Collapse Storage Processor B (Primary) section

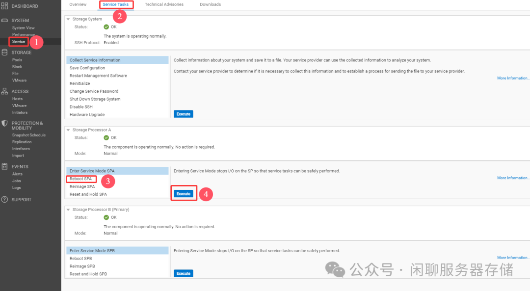[x=68, y=210]
